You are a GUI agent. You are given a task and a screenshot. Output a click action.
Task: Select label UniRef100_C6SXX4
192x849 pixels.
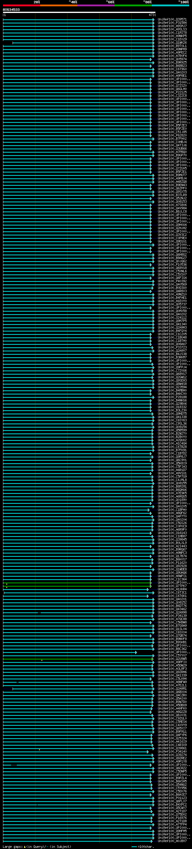click(x=172, y=632)
